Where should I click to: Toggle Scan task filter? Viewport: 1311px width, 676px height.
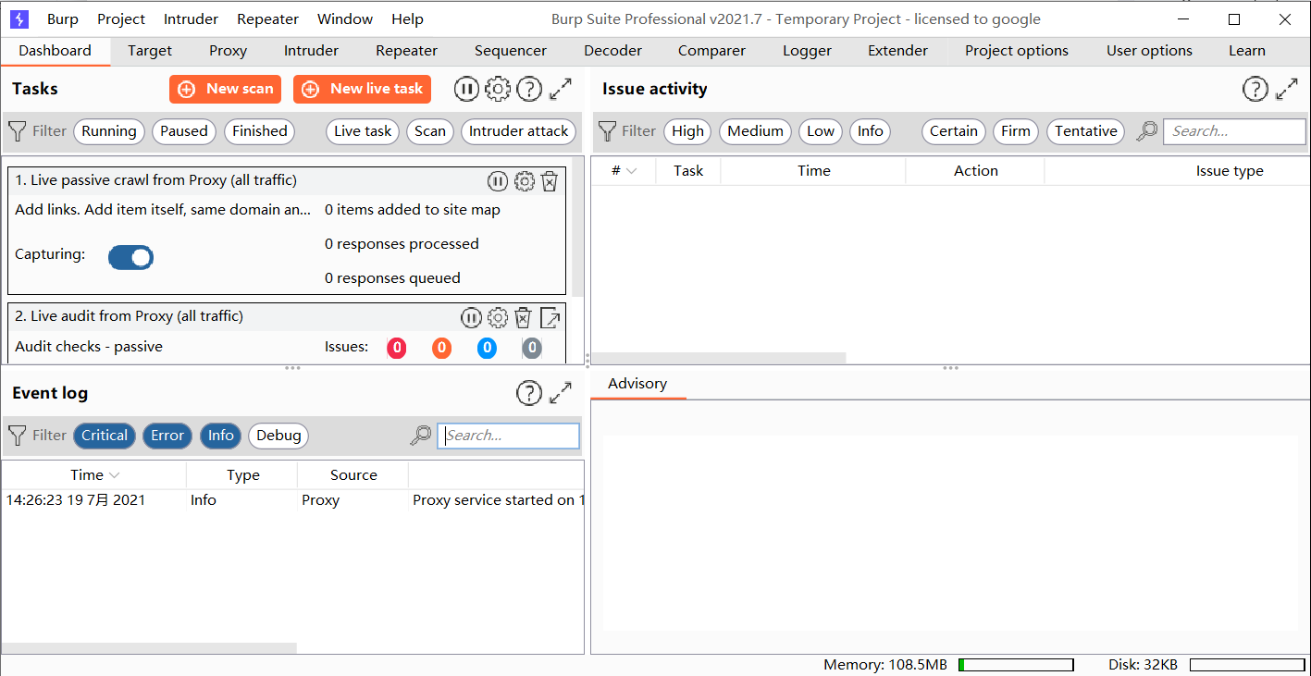(x=430, y=131)
